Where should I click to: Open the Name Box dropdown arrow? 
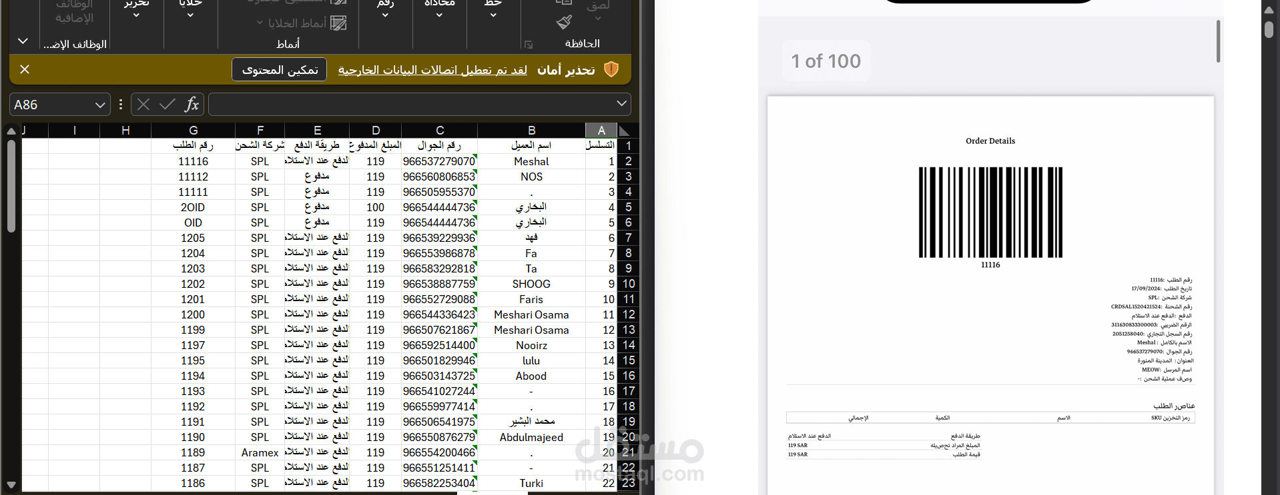pos(99,105)
